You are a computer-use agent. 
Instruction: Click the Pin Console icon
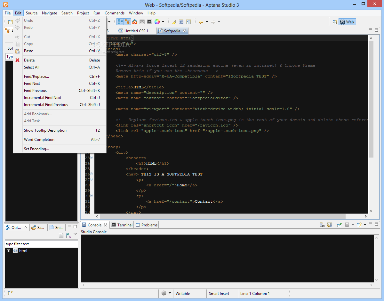point(339,225)
